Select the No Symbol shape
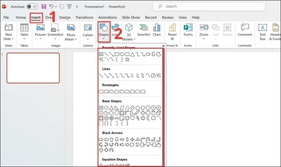 click(111, 118)
